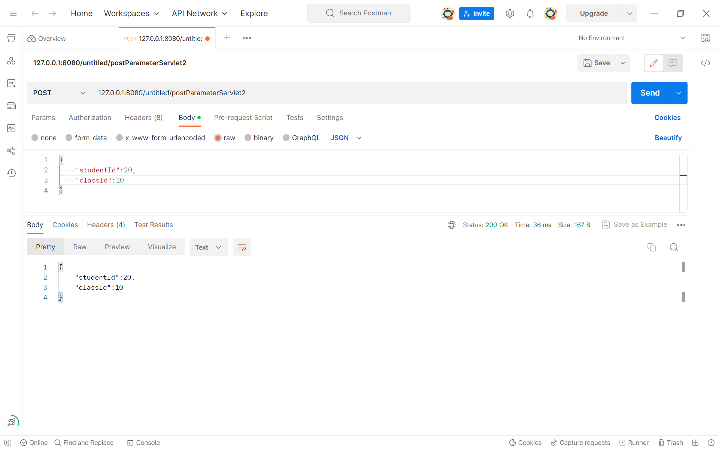Click the network globe icon in response
719x449 pixels.
coord(452,225)
